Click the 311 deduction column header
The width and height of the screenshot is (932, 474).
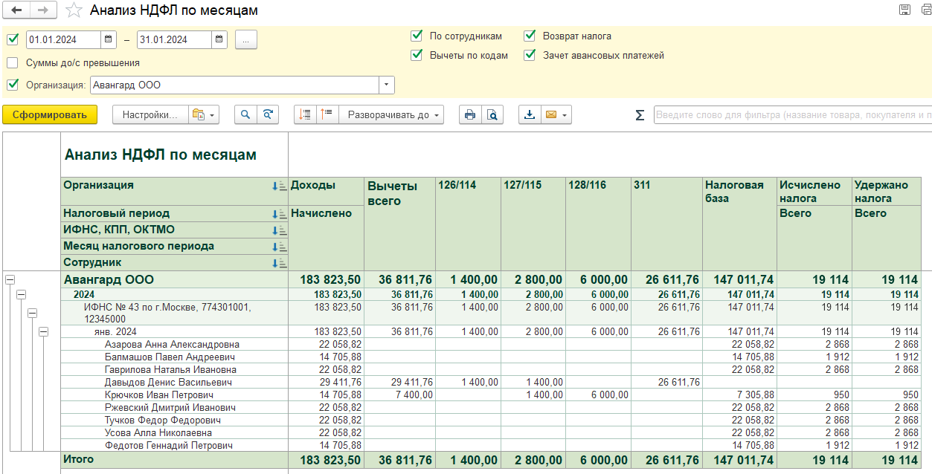tap(666, 224)
